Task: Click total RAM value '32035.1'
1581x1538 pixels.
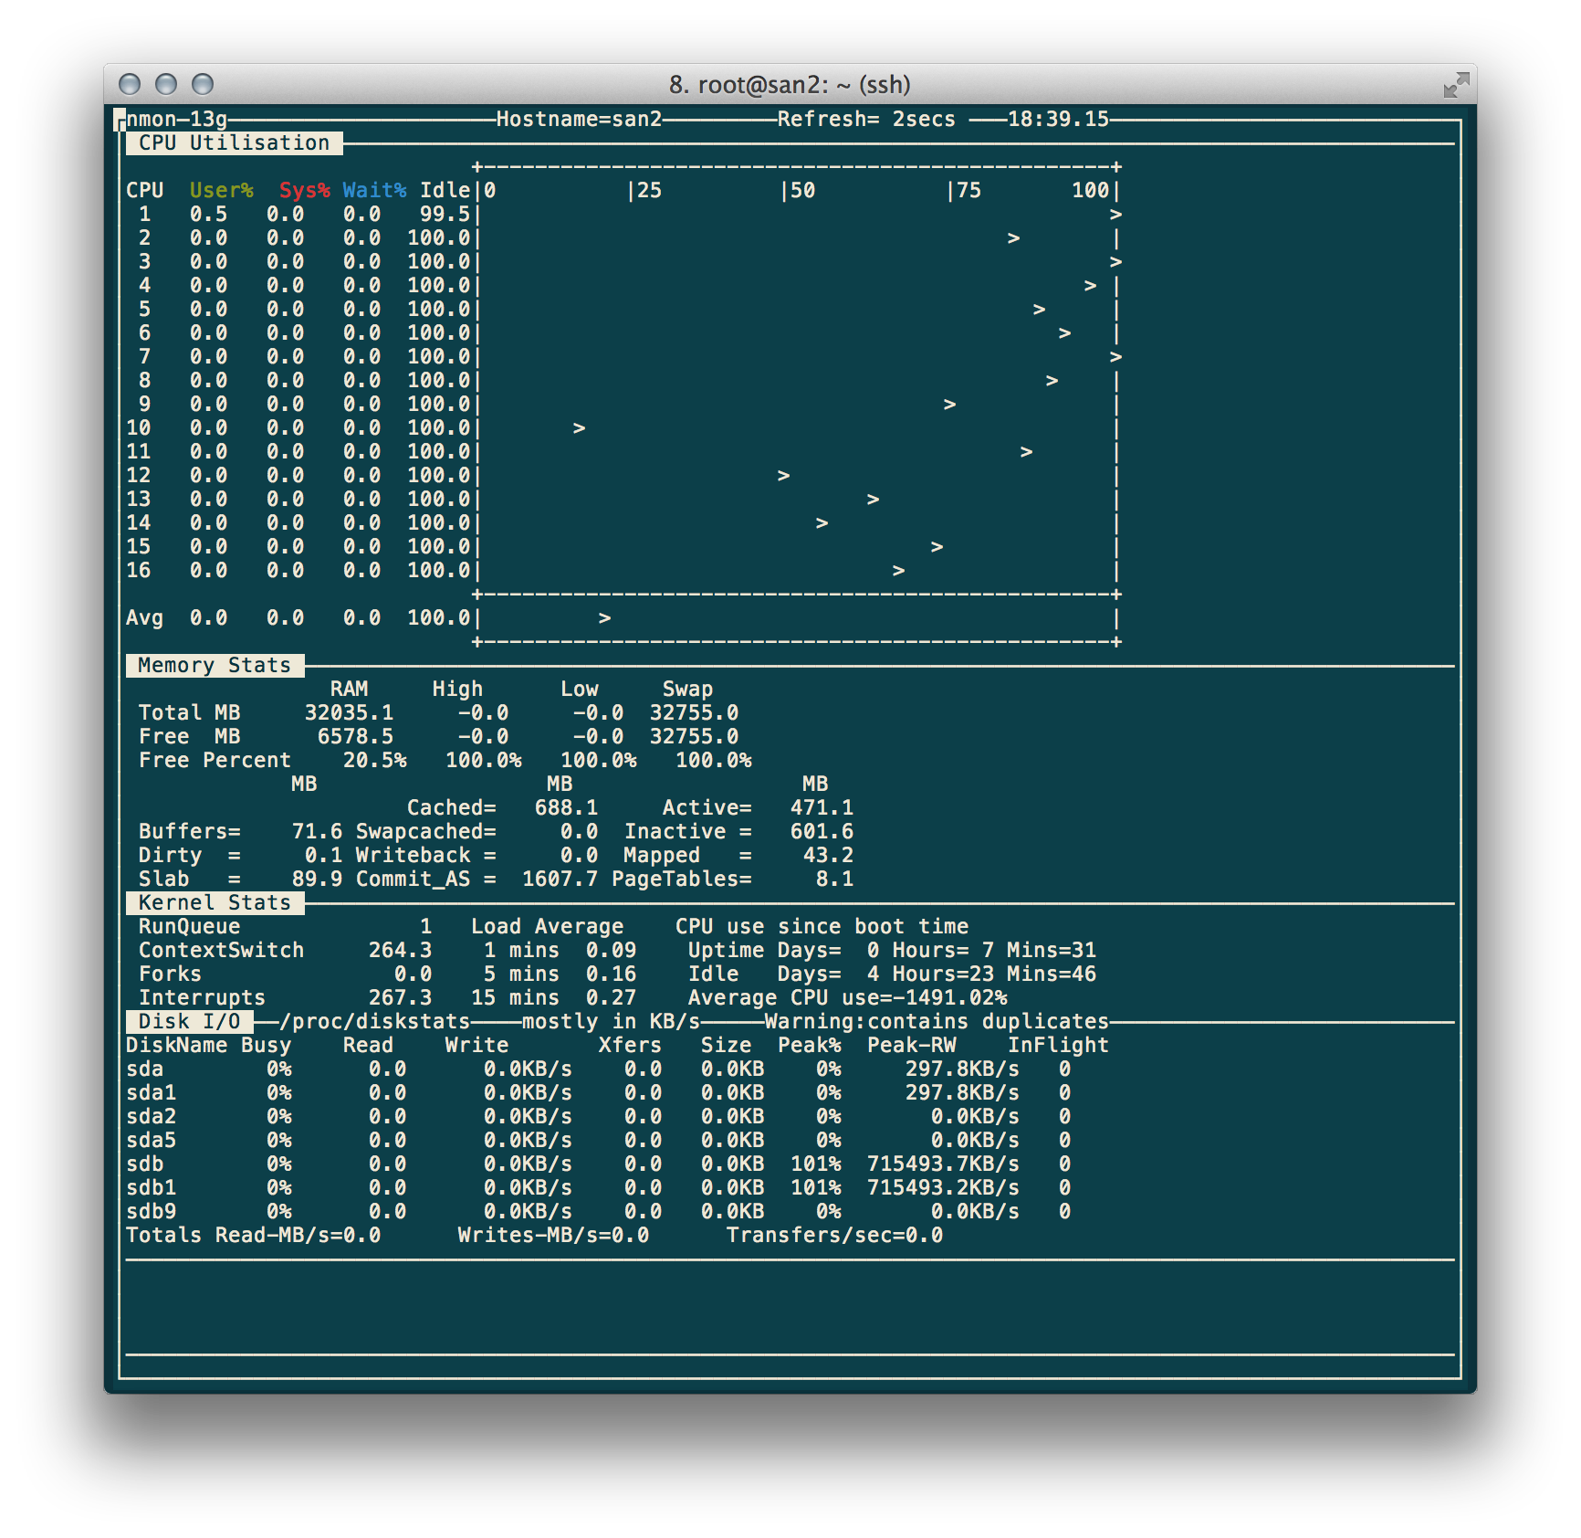Action: click(x=349, y=712)
